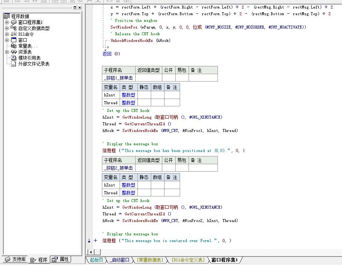This screenshot has width=342, height=265.
Task: Switch to the 支持库 panel tab
Action: coord(15,259)
